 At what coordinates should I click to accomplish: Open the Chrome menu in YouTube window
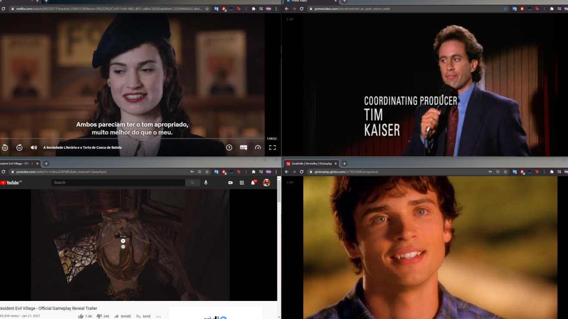coord(276,172)
